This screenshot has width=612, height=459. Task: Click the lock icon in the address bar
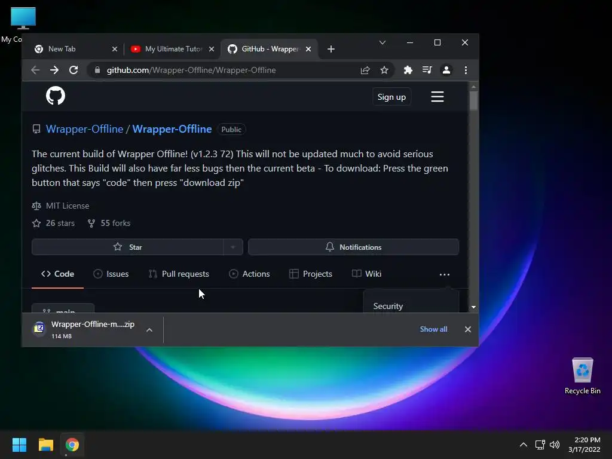click(x=97, y=71)
